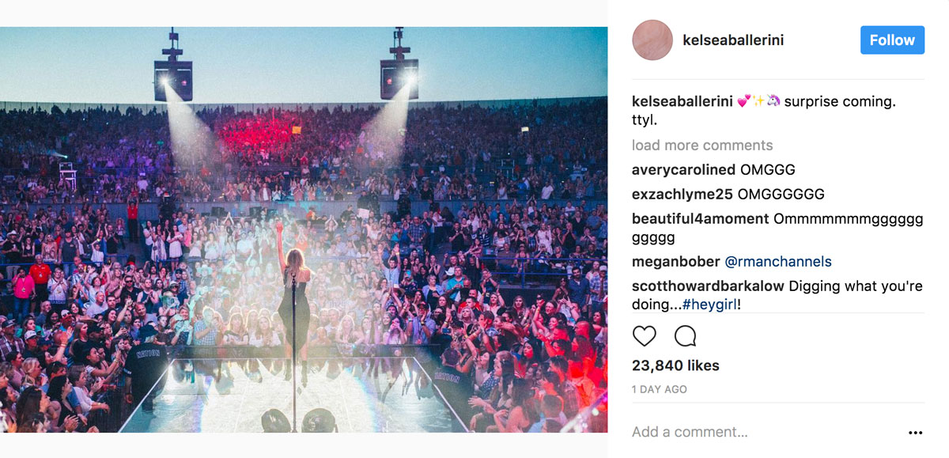Click the 1 DAY AGO timestamp
Screen dimensions: 949x458
660,389
